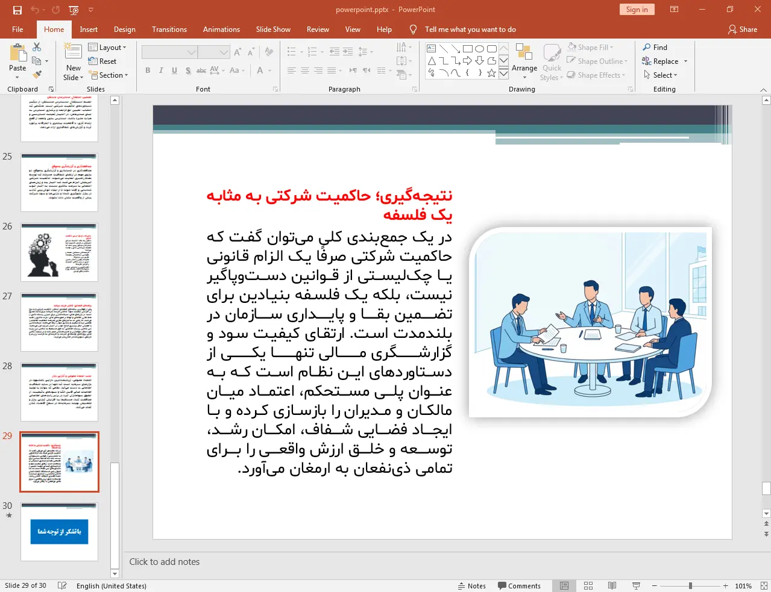Click the Click to add notes area
Viewport: 771px width, 592px height.
coord(165,562)
